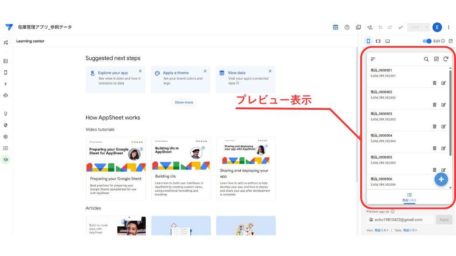Screen dimensions: 456x256
Task: Select the 商品リスト bottom tab in preview
Action: pos(409,197)
